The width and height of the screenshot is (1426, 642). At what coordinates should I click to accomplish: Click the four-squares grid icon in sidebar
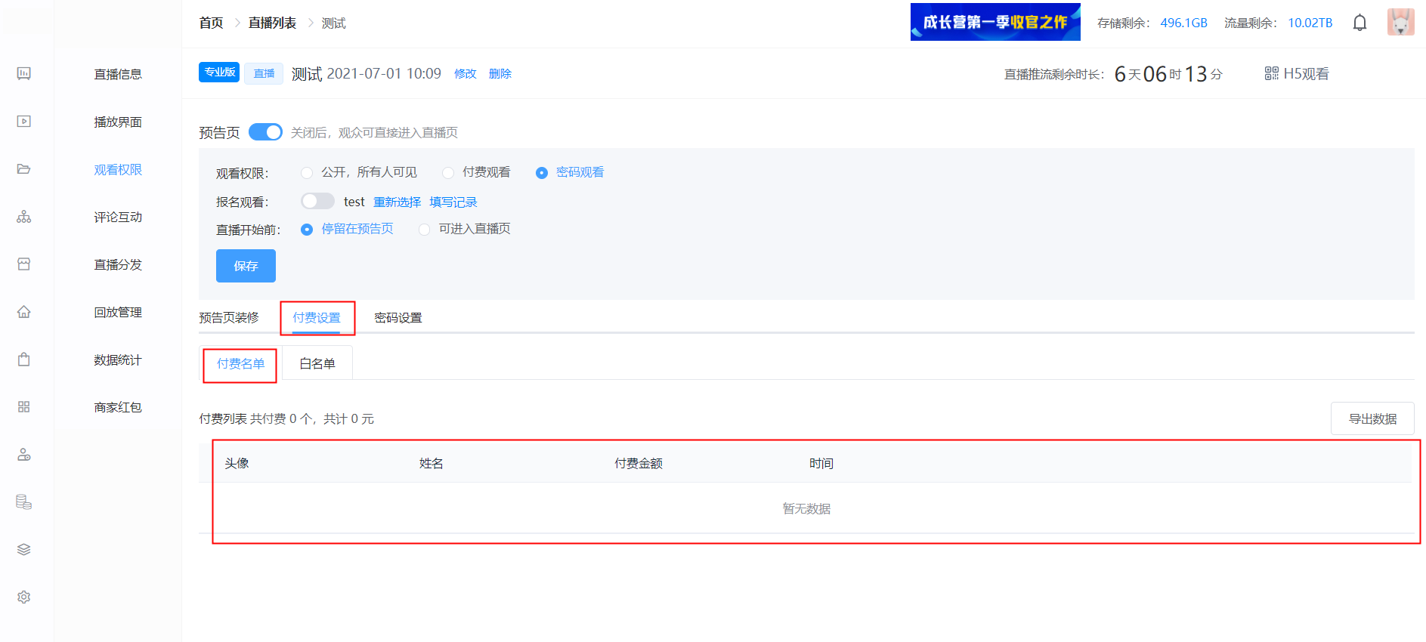(24, 406)
